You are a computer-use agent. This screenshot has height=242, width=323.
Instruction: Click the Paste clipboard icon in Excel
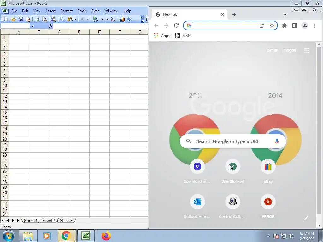point(70,19)
